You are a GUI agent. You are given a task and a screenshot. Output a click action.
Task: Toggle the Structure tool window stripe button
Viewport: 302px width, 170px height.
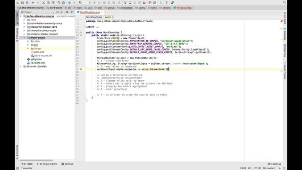click(x=17, y=35)
